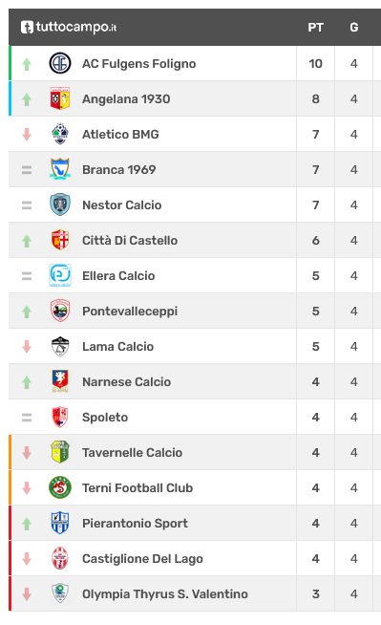Select Narnese Calcio team name
381x625 pixels.
click(x=127, y=382)
